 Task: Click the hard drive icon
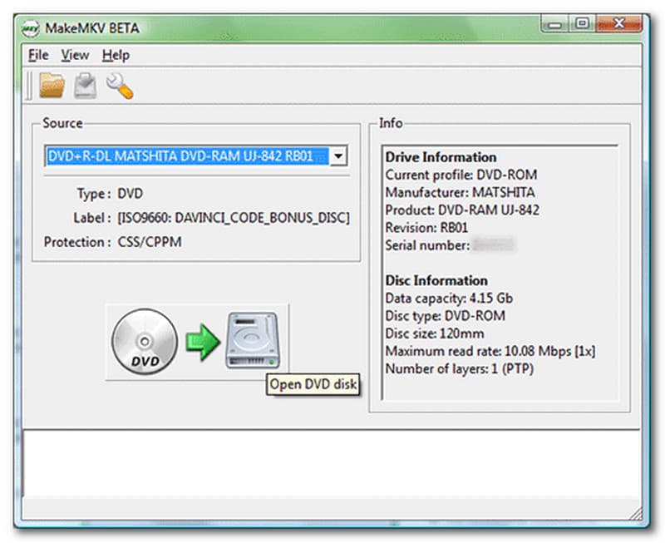tap(253, 340)
